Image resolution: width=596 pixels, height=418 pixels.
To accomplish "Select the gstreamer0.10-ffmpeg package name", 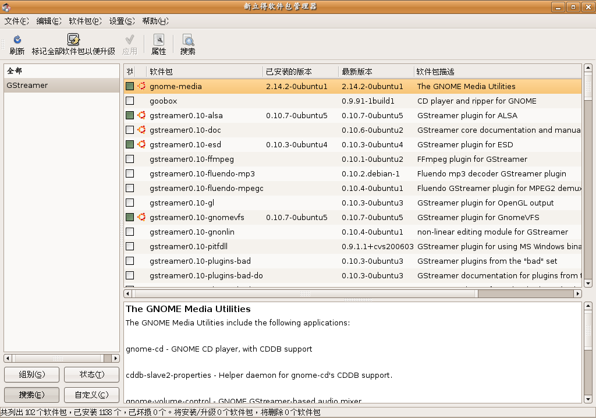I will coord(192,159).
